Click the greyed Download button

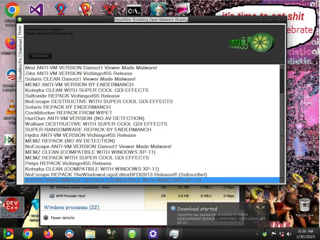click(40, 56)
